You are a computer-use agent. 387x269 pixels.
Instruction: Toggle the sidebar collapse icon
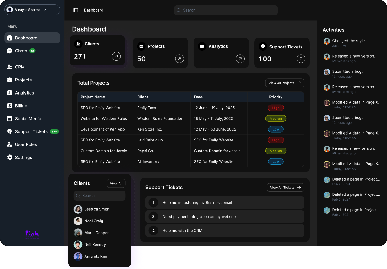76,10
